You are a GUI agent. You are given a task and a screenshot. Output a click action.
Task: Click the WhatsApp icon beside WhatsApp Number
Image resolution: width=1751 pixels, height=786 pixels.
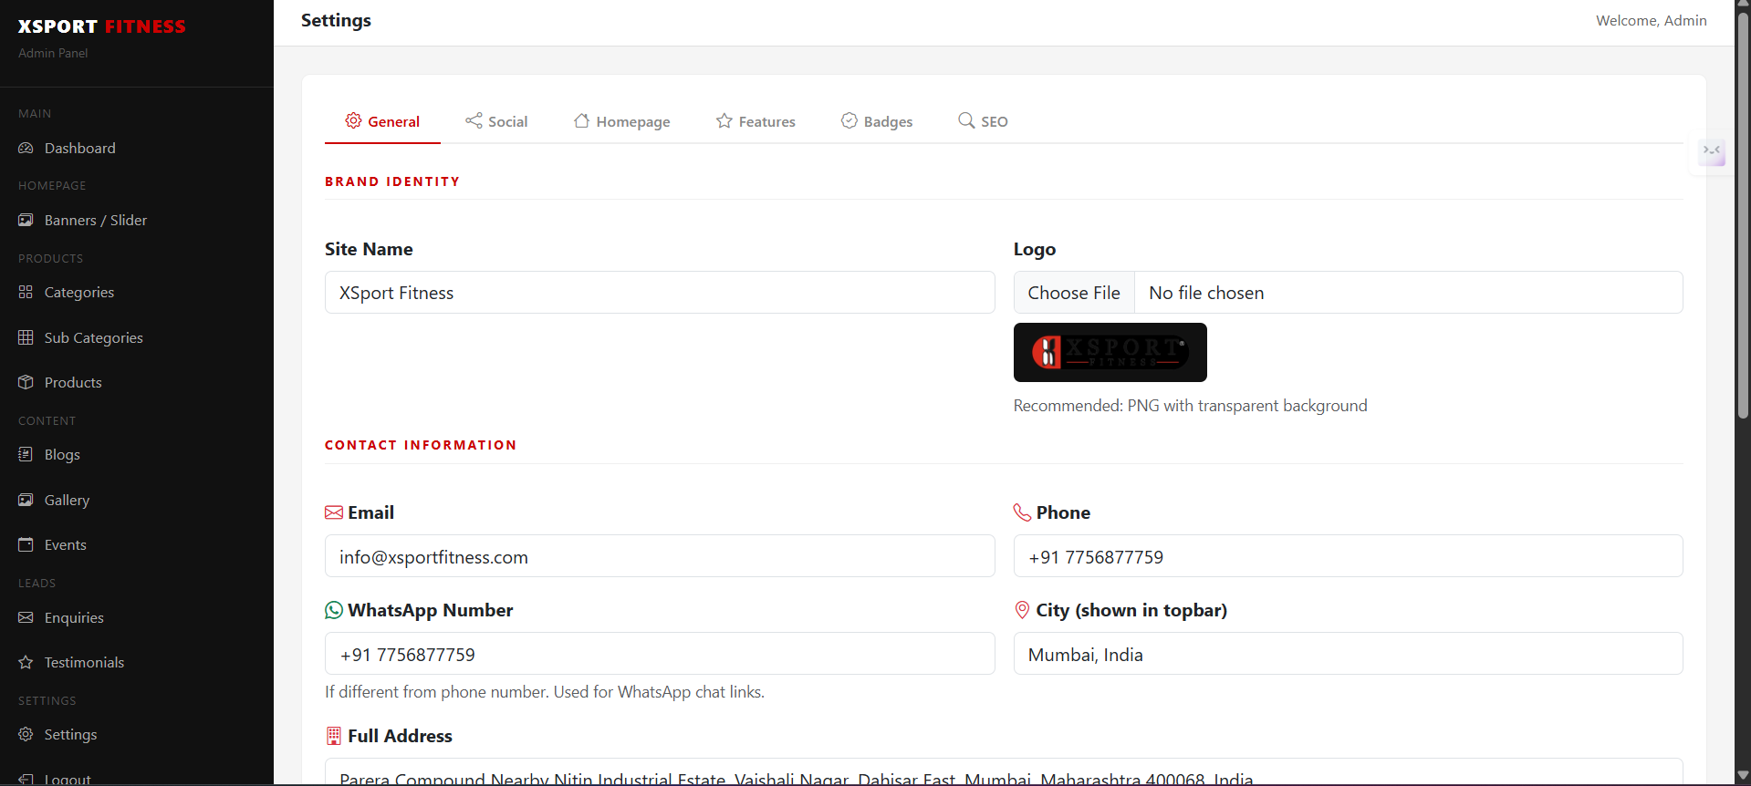(334, 610)
